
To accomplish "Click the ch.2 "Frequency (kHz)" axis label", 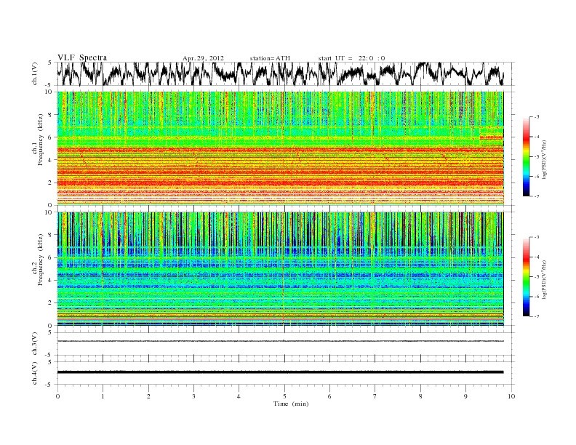I will 40,259.
